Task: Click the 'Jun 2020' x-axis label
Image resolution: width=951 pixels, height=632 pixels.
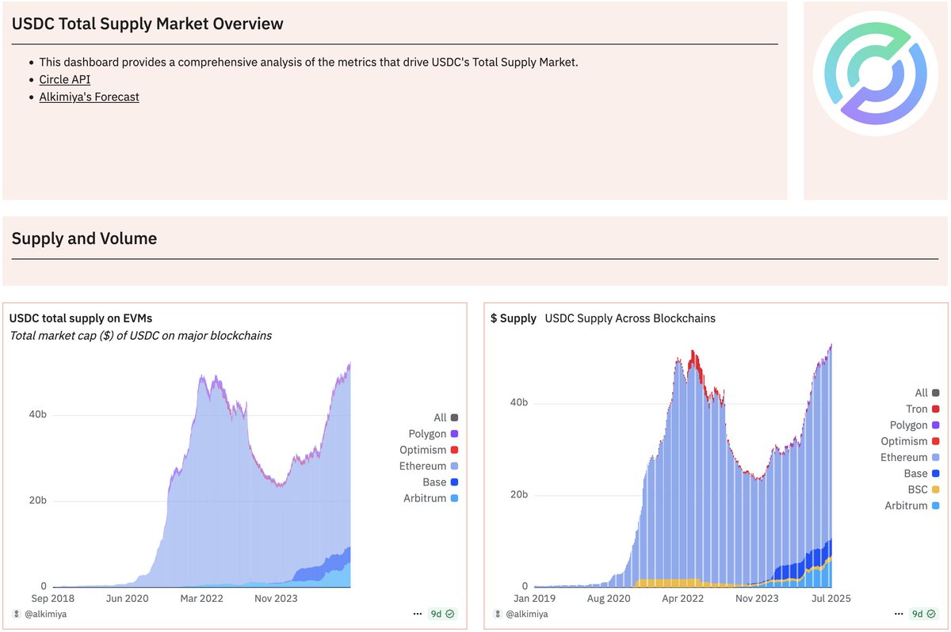Action: tap(127, 598)
